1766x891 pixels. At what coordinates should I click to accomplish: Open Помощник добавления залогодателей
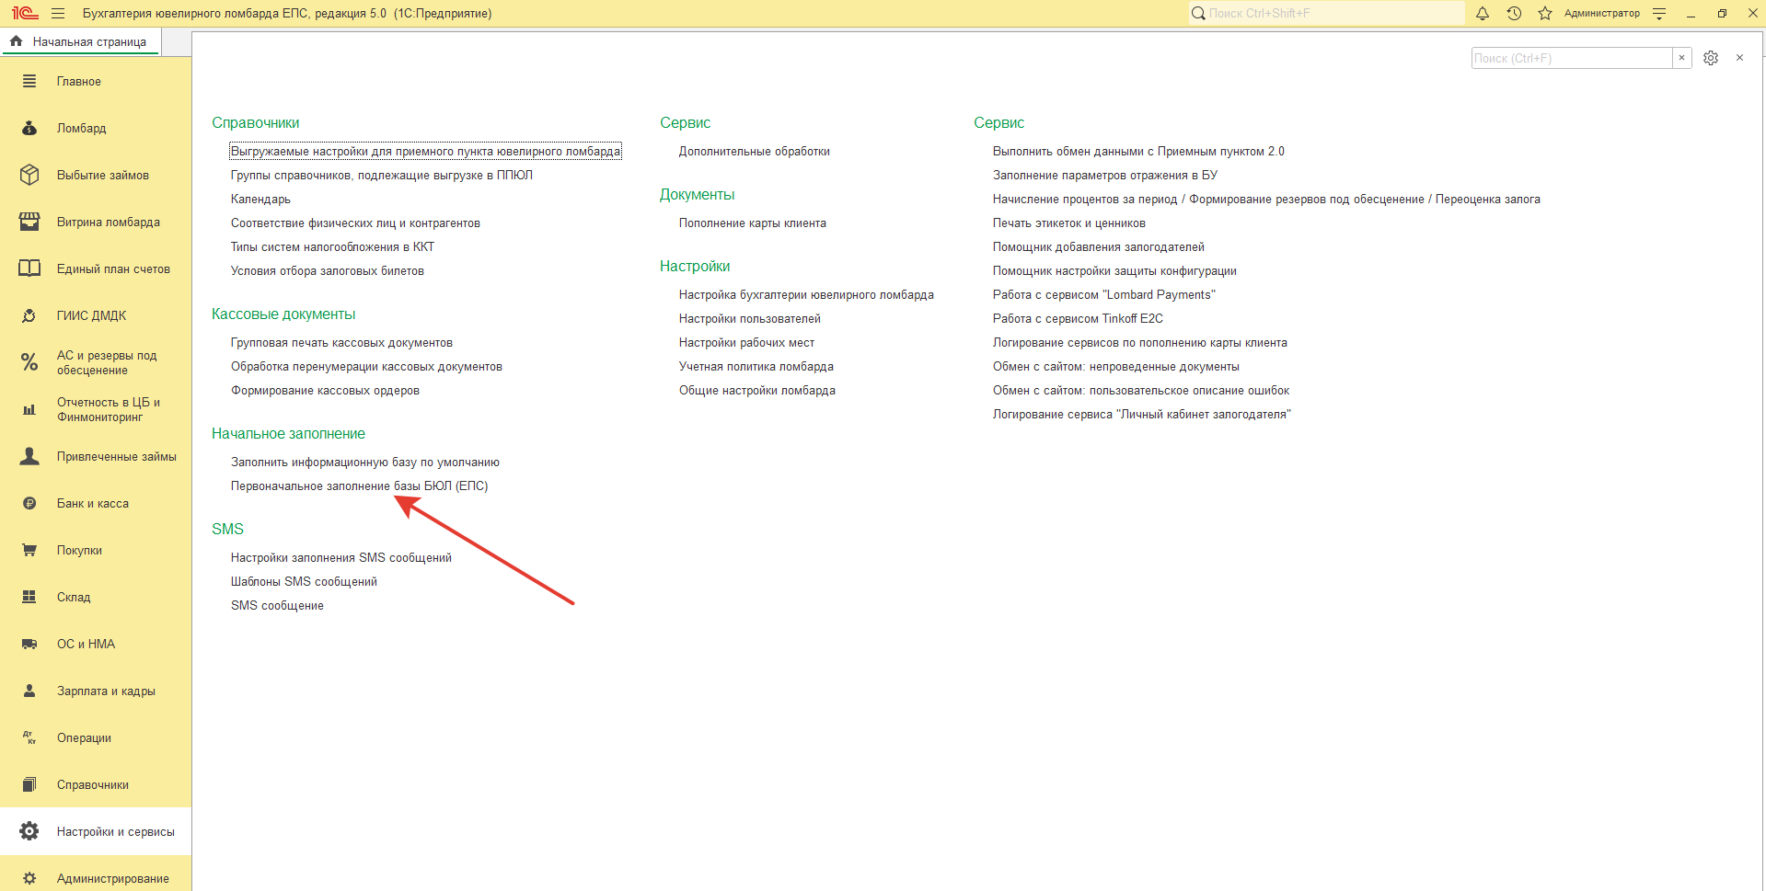click(1099, 247)
